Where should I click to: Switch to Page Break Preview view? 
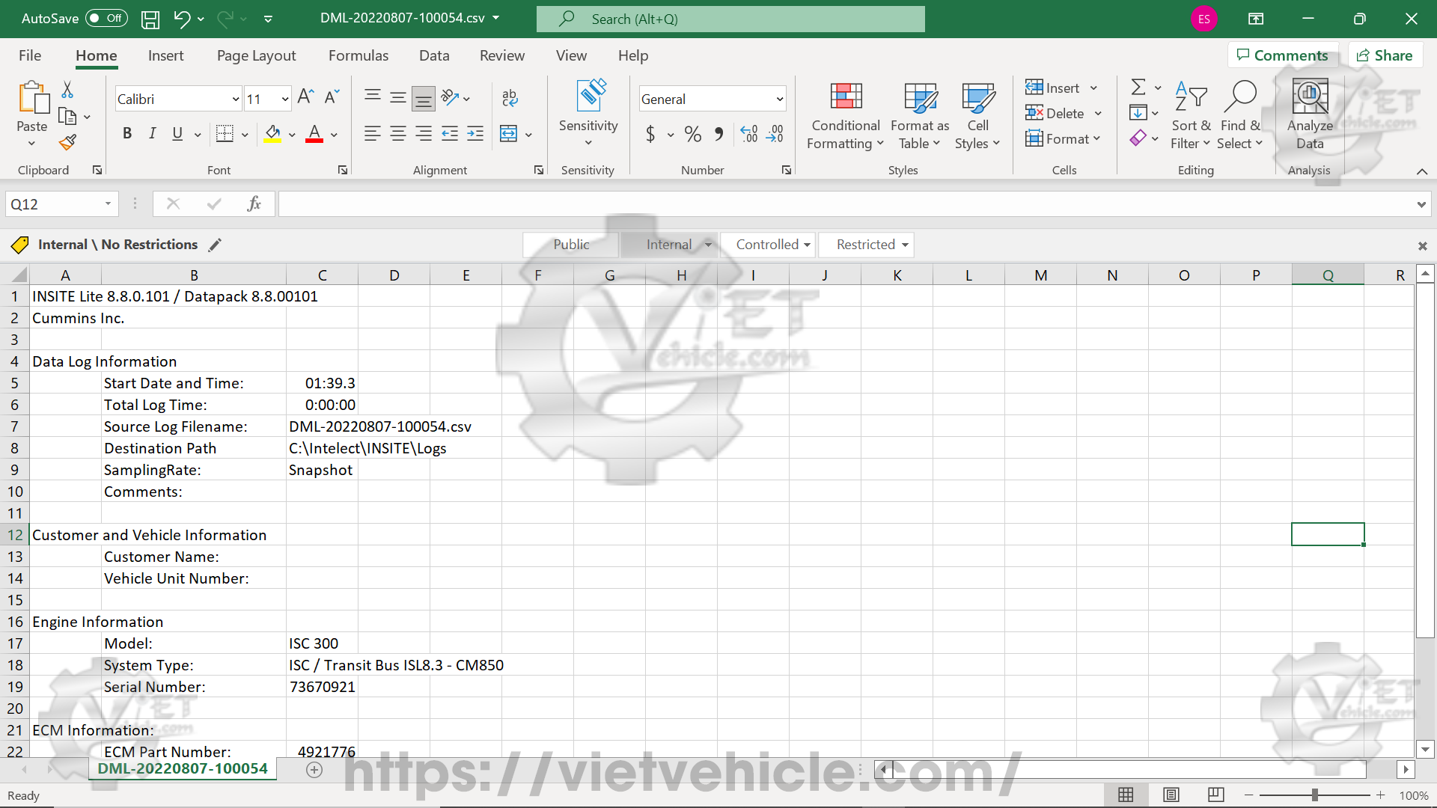coord(1215,795)
